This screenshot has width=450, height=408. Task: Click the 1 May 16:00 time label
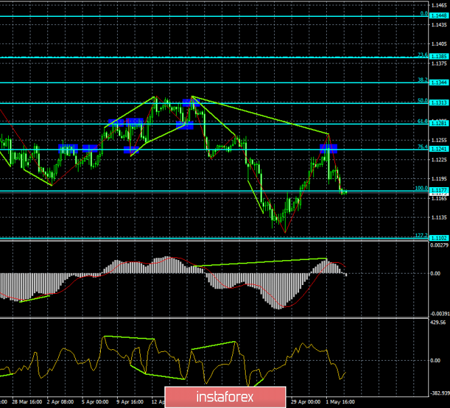point(342,401)
